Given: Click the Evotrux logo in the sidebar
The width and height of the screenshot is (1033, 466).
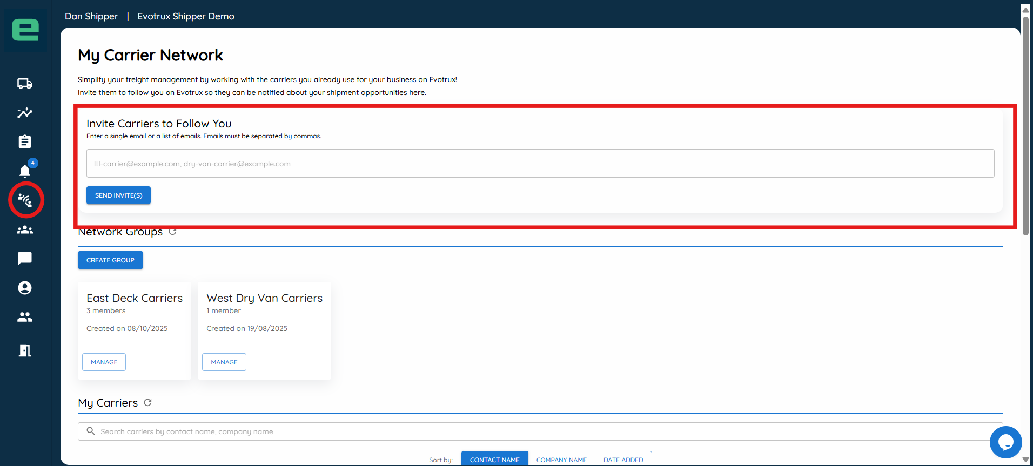Looking at the screenshot, I should 25,30.
